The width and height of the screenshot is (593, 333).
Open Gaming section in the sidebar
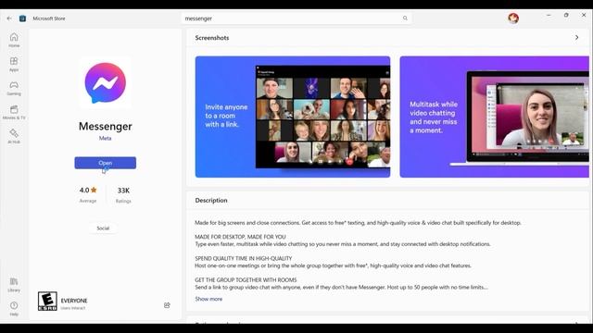[14, 89]
